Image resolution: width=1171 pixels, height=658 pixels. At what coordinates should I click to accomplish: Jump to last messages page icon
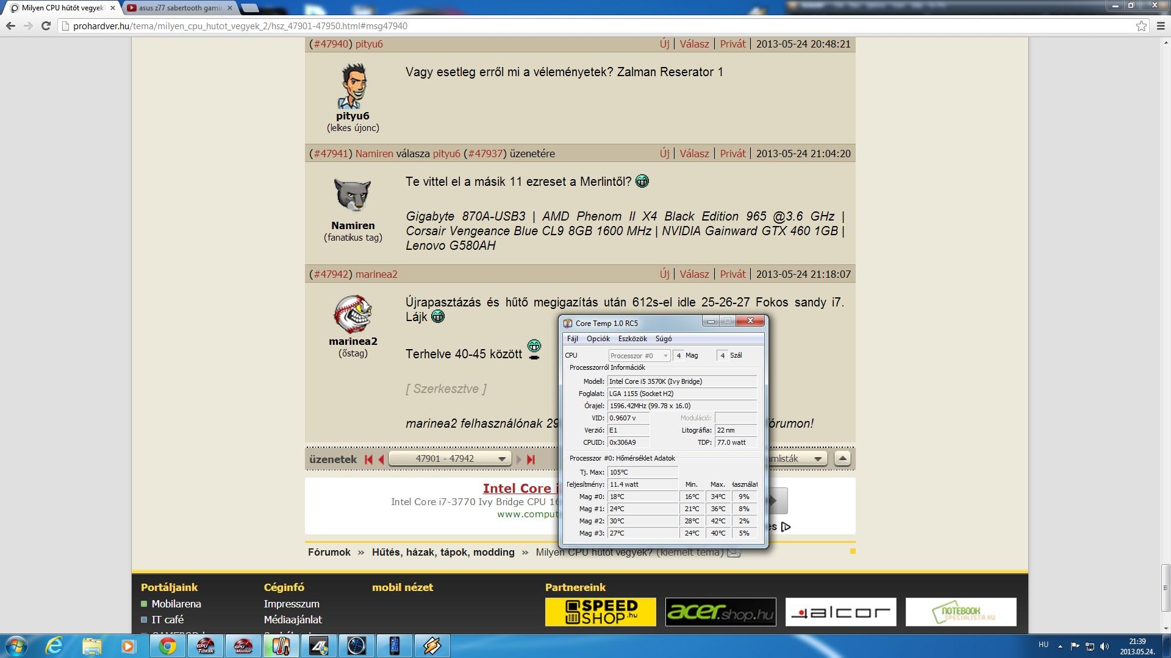(531, 459)
